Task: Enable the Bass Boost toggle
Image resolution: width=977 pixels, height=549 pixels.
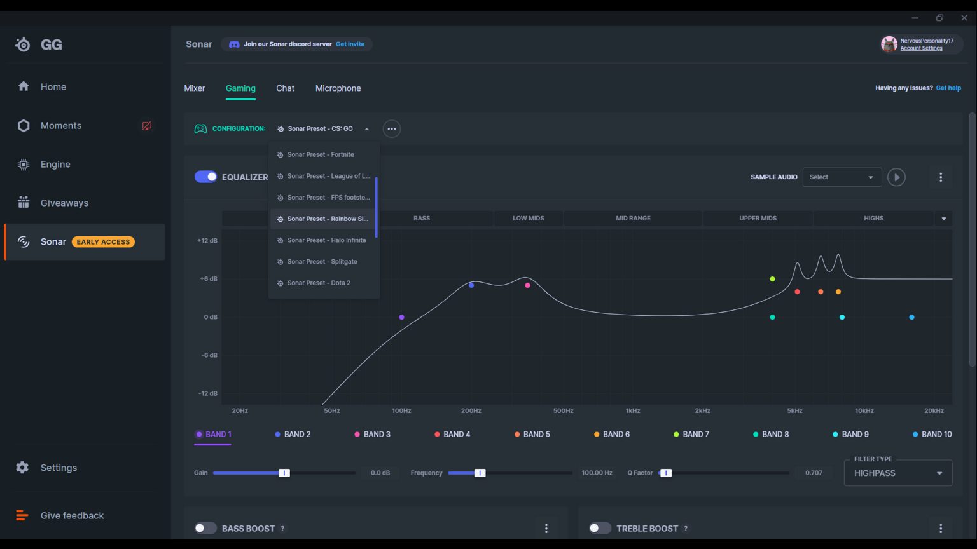Action: click(205, 528)
